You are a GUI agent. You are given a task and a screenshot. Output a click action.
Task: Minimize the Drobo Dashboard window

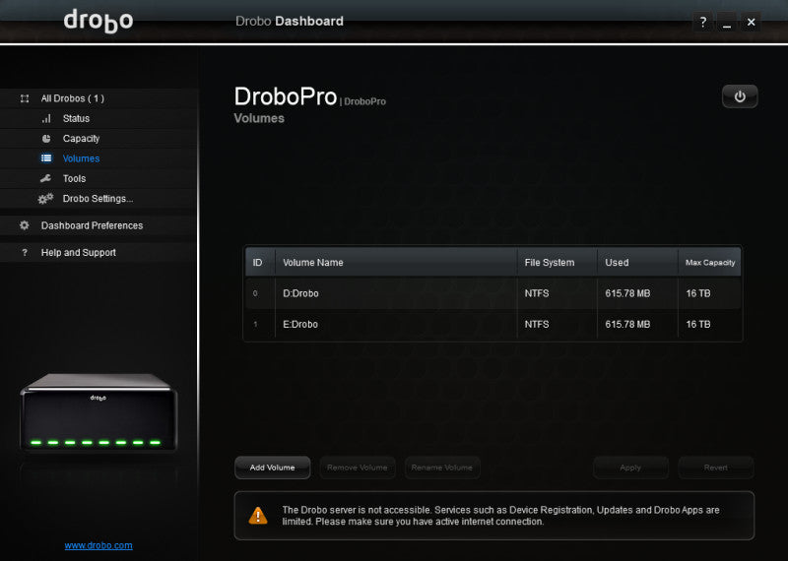click(x=727, y=22)
